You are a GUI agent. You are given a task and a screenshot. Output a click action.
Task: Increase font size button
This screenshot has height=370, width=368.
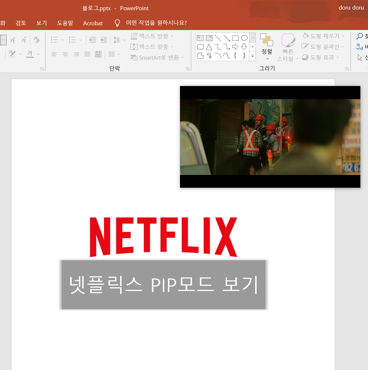[12, 40]
